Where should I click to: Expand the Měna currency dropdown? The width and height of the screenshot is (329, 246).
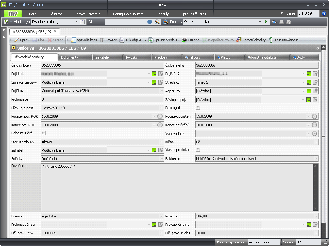click(316, 142)
